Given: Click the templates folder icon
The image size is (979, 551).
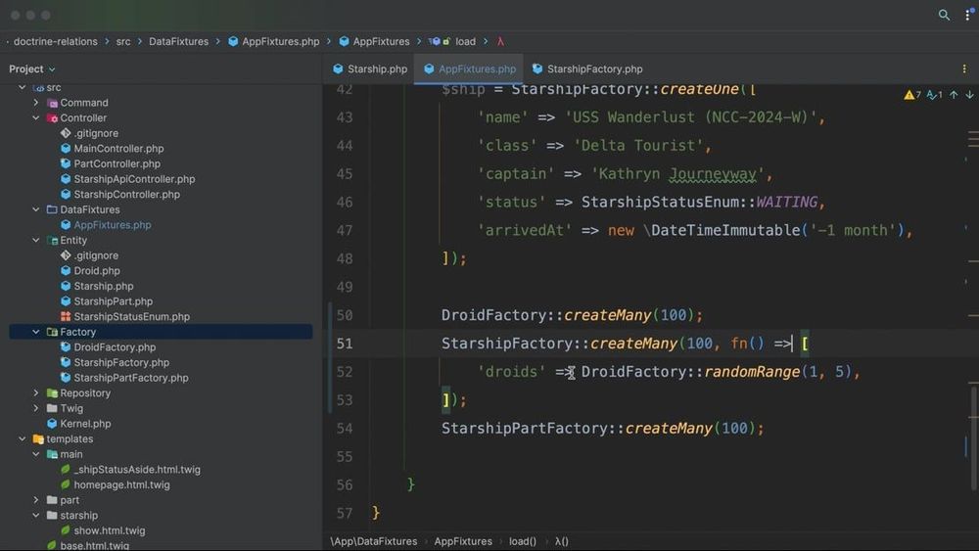Looking at the screenshot, I should tap(39, 438).
